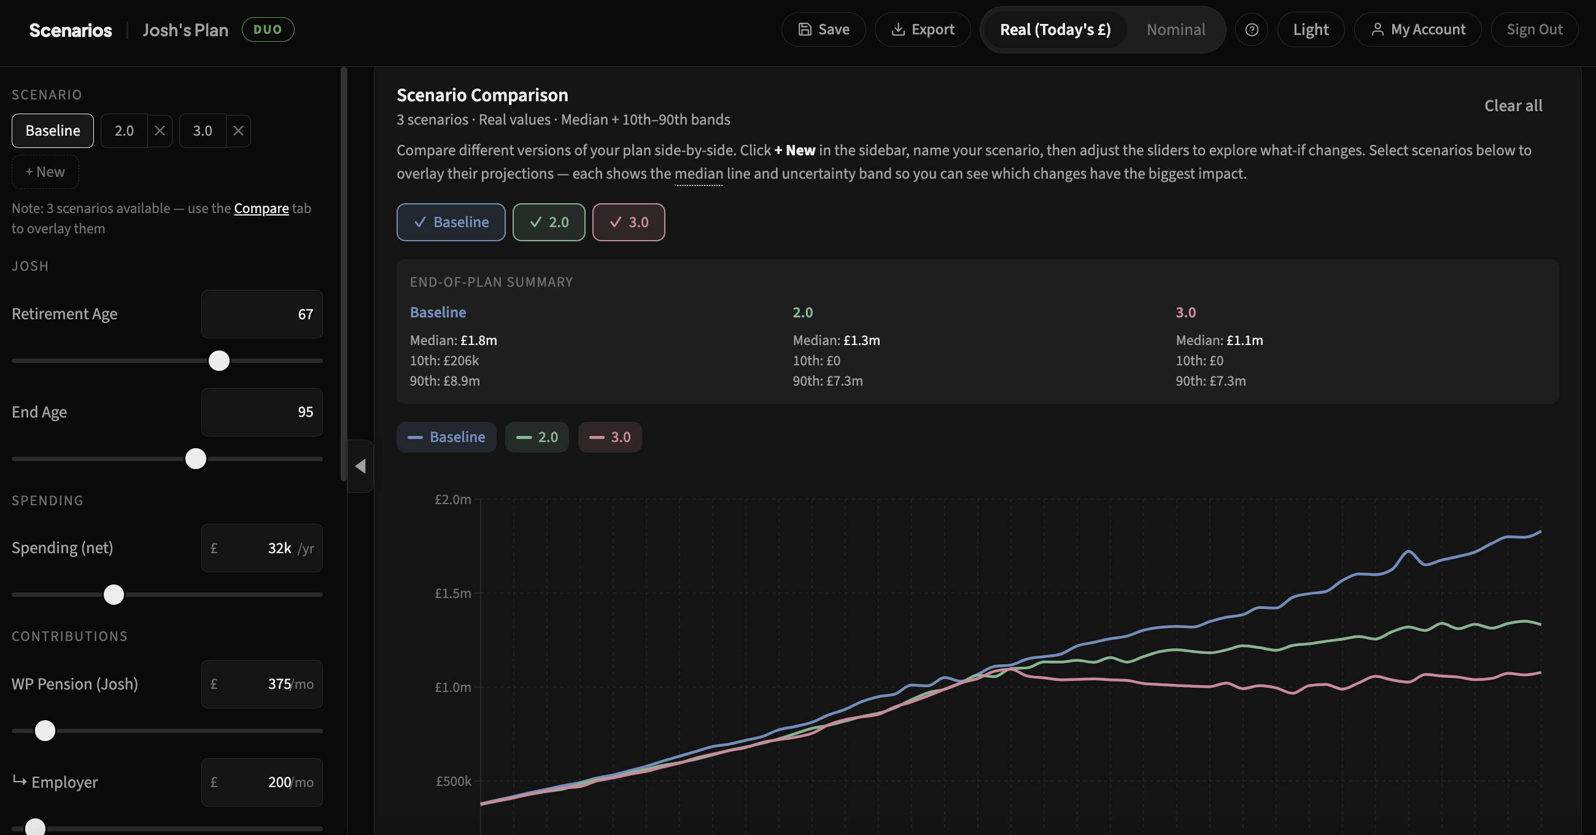Select the Baseline legend line icon

[416, 437]
